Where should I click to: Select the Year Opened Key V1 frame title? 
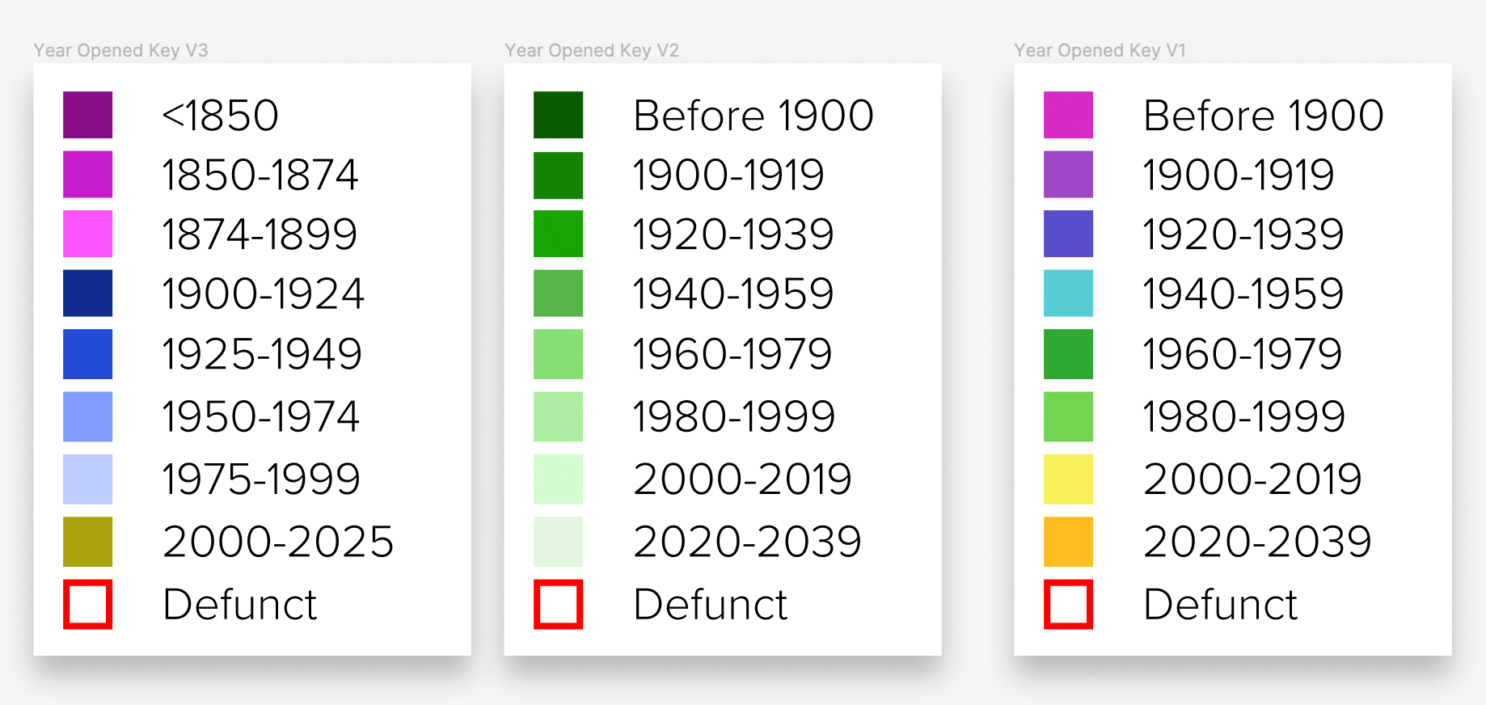point(1100,50)
